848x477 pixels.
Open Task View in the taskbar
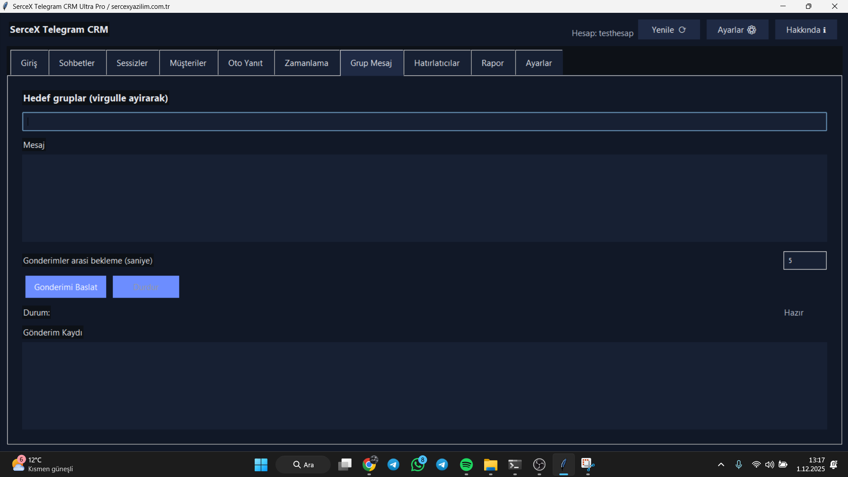345,464
